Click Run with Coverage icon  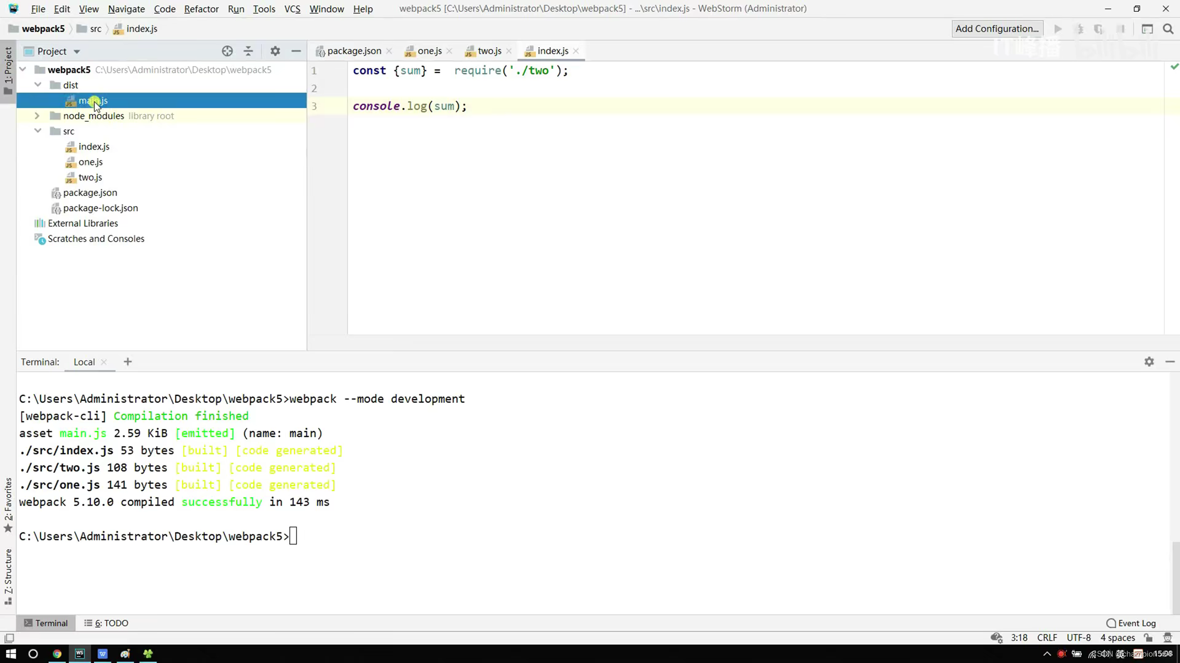pos(1099,29)
